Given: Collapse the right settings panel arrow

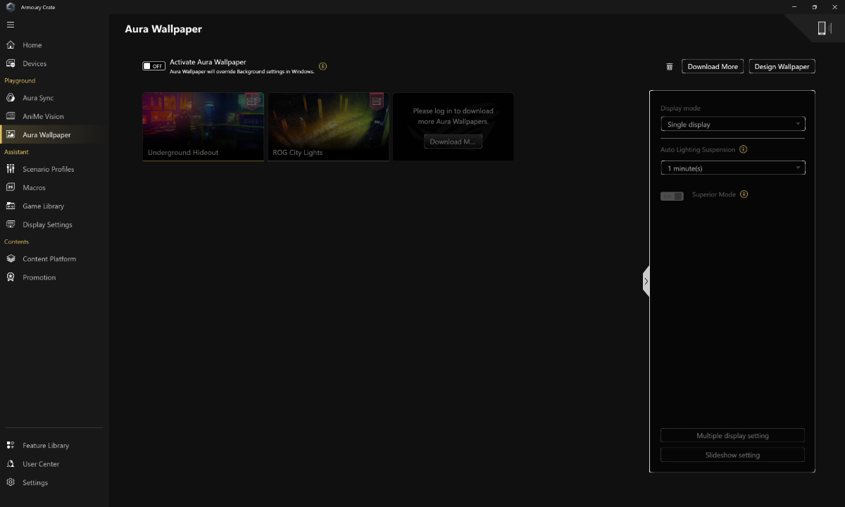Looking at the screenshot, I should click(x=646, y=281).
